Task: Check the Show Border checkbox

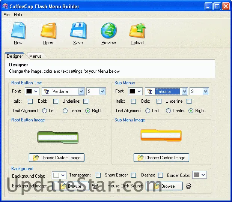Action: tap(134, 175)
